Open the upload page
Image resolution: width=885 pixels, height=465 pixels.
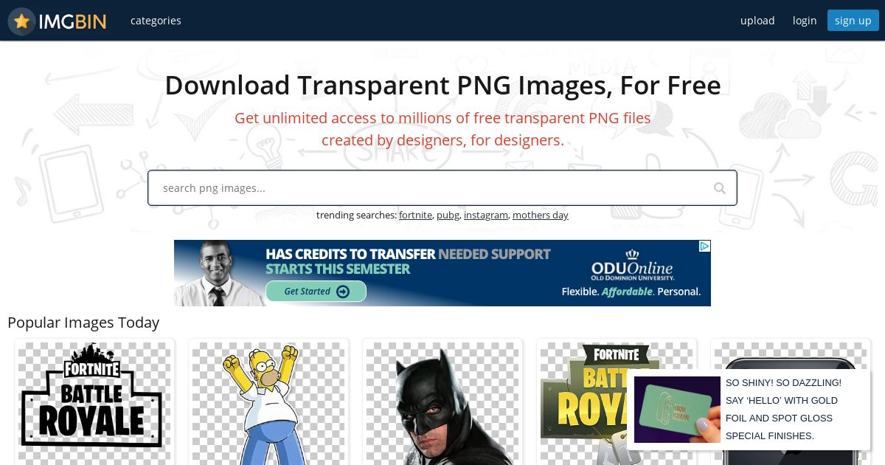(757, 21)
